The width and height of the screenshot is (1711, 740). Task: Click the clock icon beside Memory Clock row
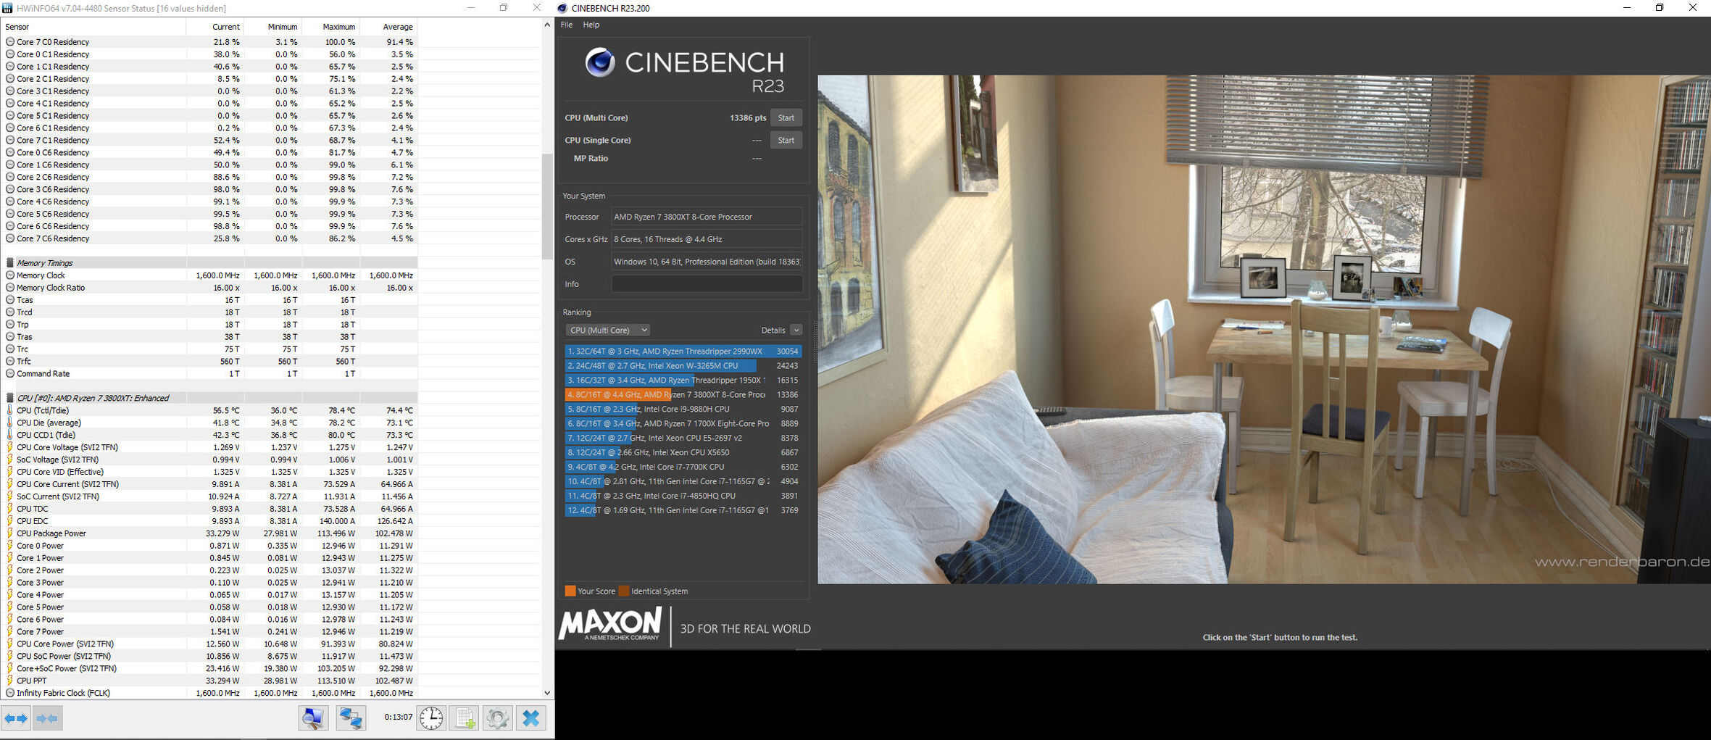(x=9, y=275)
